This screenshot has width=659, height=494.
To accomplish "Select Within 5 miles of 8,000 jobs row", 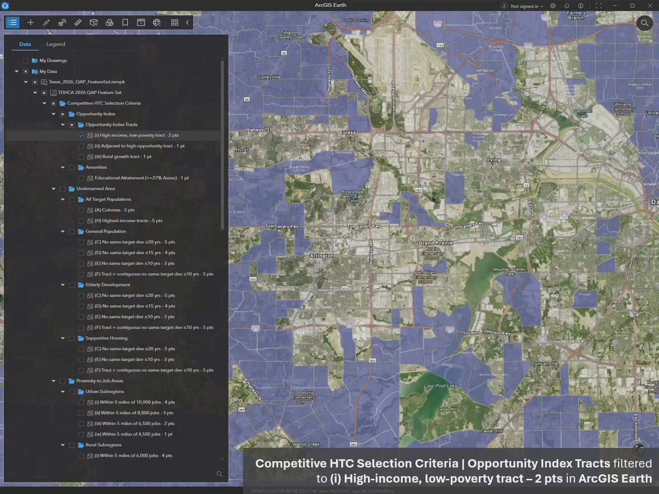I will click(x=113, y=413).
